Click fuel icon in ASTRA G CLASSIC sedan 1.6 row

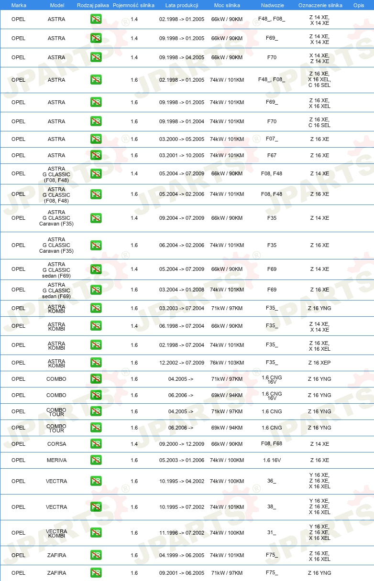click(x=96, y=290)
